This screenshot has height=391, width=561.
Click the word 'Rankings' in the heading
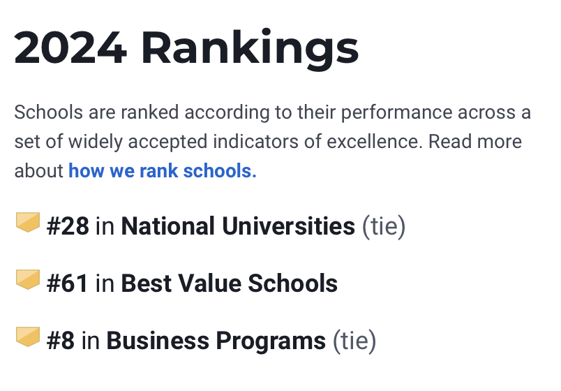coord(250,49)
